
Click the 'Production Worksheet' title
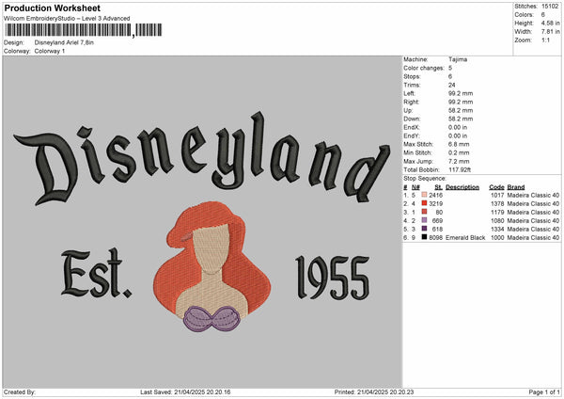pyautogui.click(x=53, y=8)
